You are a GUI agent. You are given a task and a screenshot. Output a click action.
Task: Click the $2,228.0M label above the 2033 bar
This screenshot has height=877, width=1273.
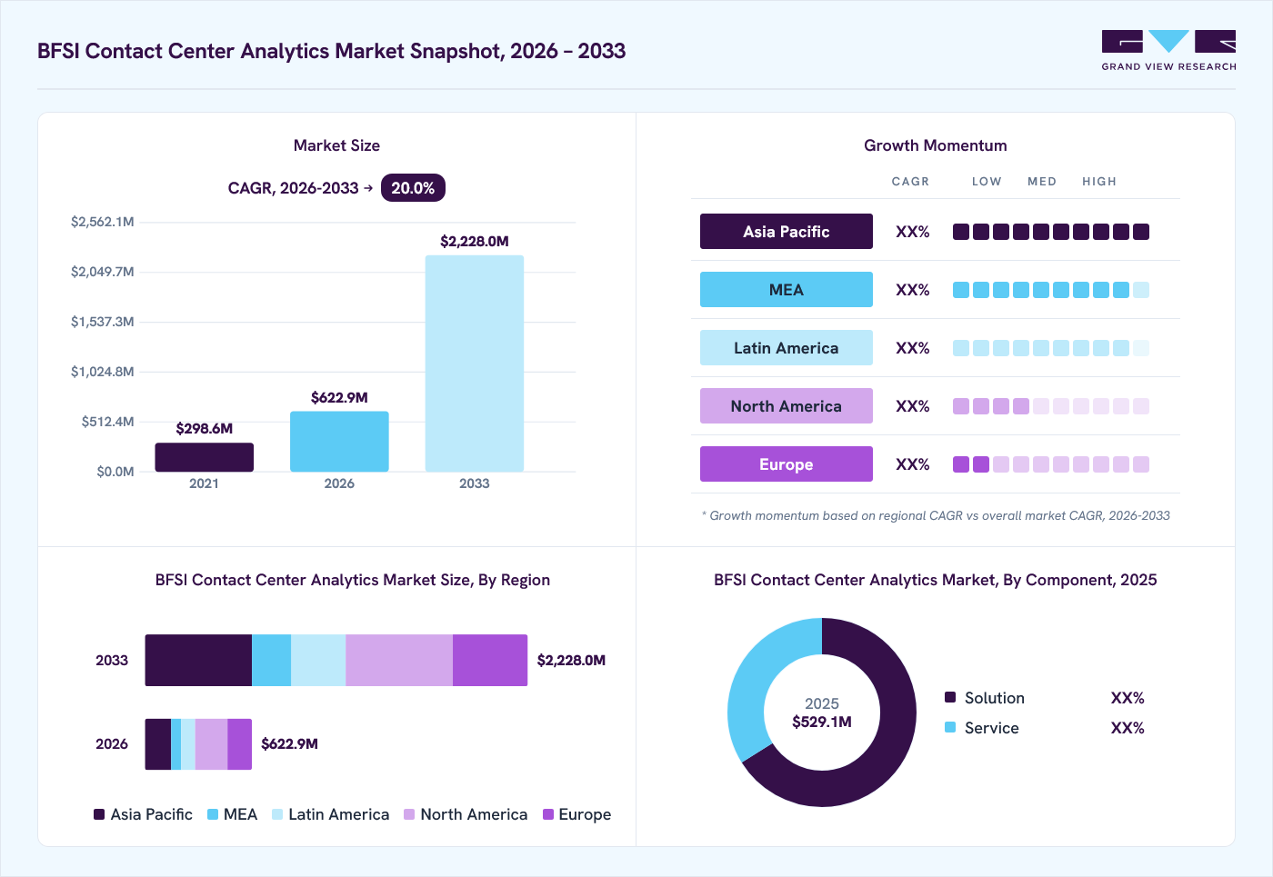point(475,241)
